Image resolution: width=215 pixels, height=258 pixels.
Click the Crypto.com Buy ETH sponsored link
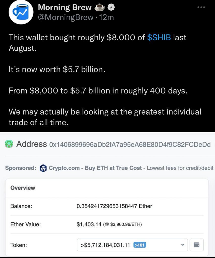95,168
